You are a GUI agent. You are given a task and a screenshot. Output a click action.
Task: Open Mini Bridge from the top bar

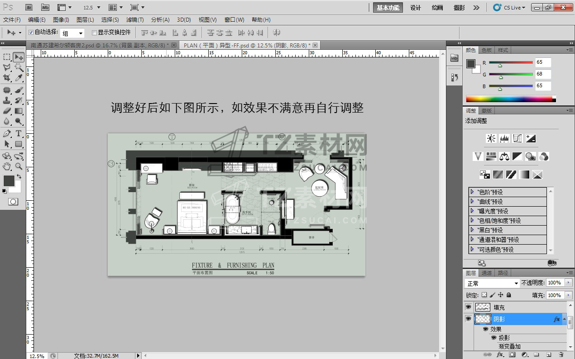click(45, 7)
